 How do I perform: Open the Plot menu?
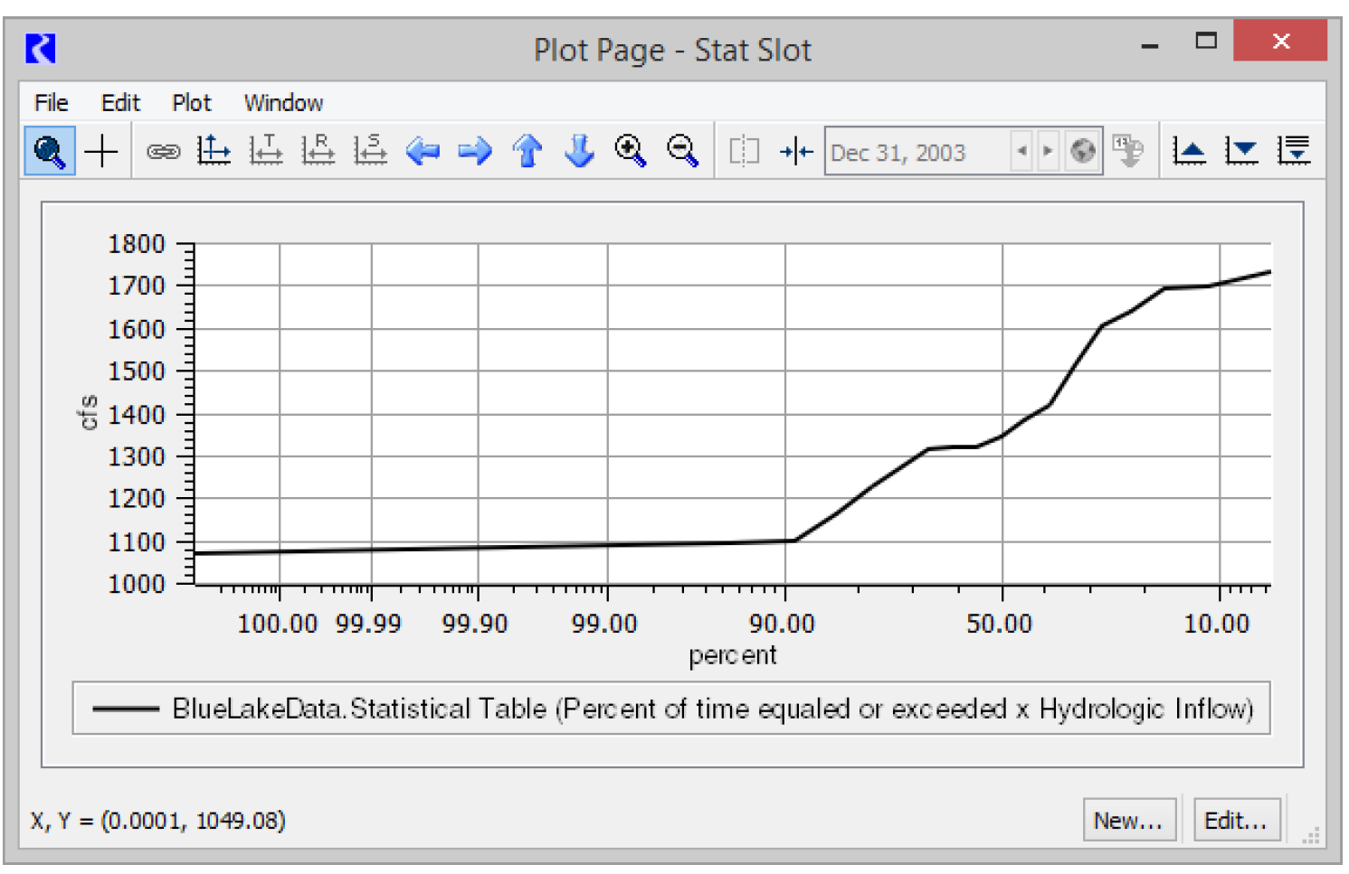(191, 103)
